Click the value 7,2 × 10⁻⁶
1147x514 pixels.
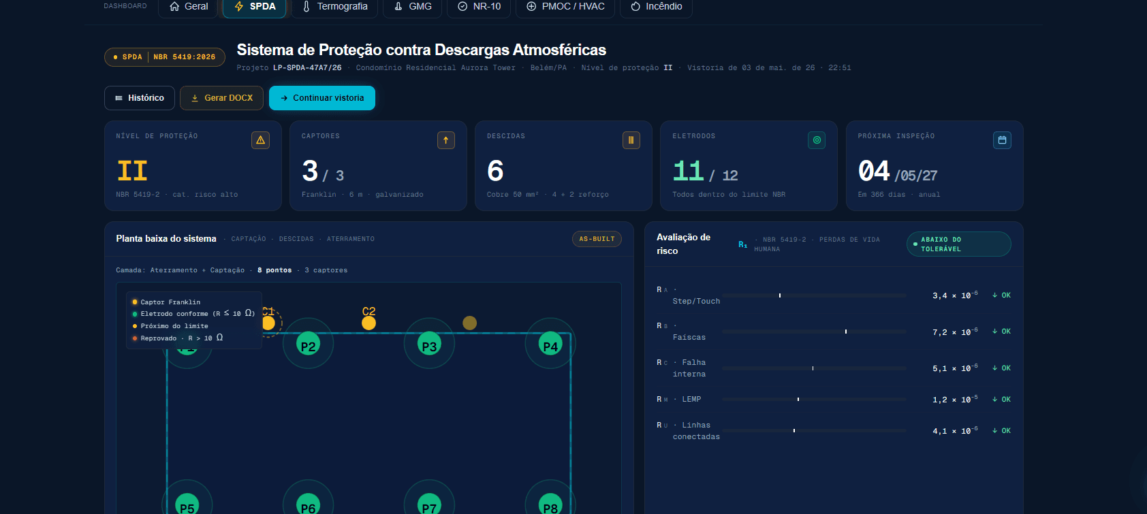955,332
